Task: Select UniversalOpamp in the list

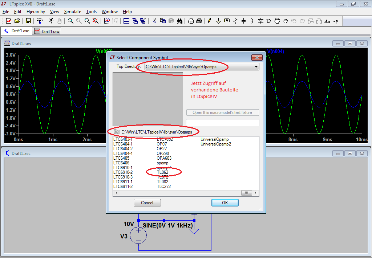Action: coord(214,139)
